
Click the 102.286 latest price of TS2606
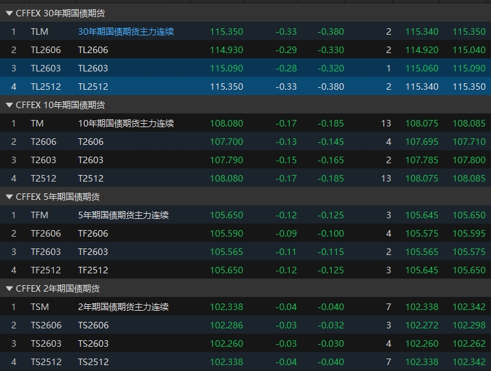click(226, 325)
